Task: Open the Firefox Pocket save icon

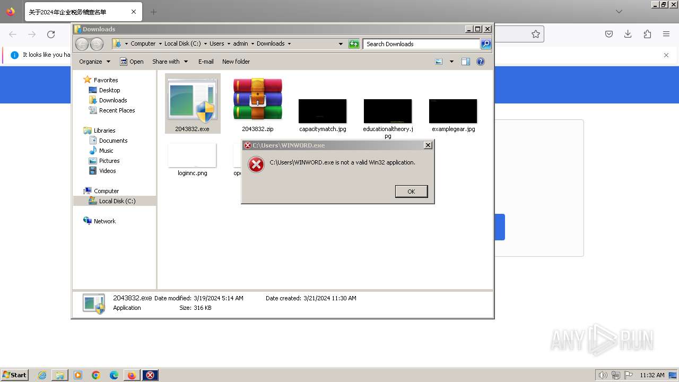Action: tap(609, 34)
